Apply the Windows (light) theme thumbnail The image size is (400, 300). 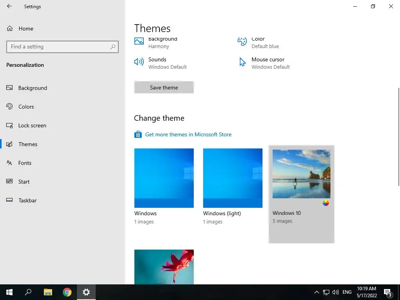click(x=233, y=178)
